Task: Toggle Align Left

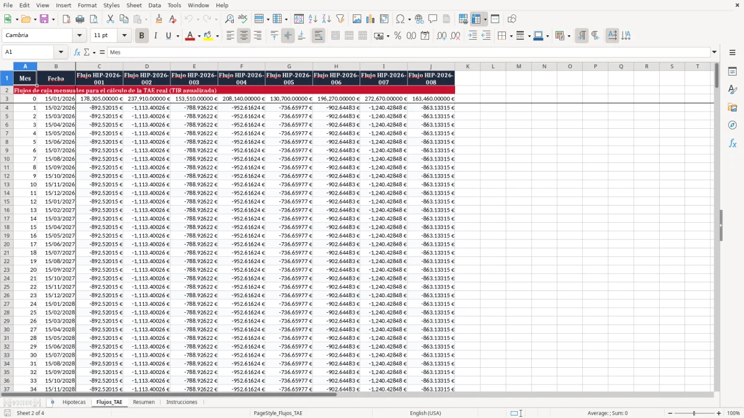Action: click(x=230, y=36)
